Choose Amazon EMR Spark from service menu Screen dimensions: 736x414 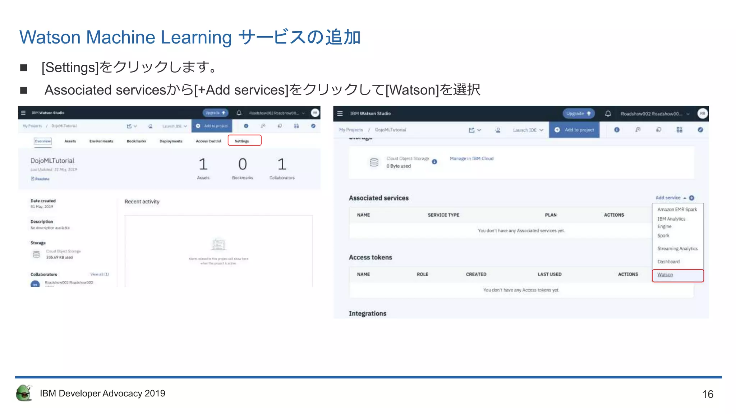677,210
